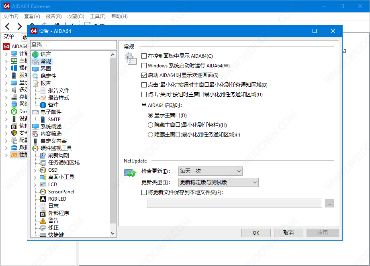Screen dimensions: 370x266
Task: Expand the 软件 node in main window tree
Action: click(6, 126)
